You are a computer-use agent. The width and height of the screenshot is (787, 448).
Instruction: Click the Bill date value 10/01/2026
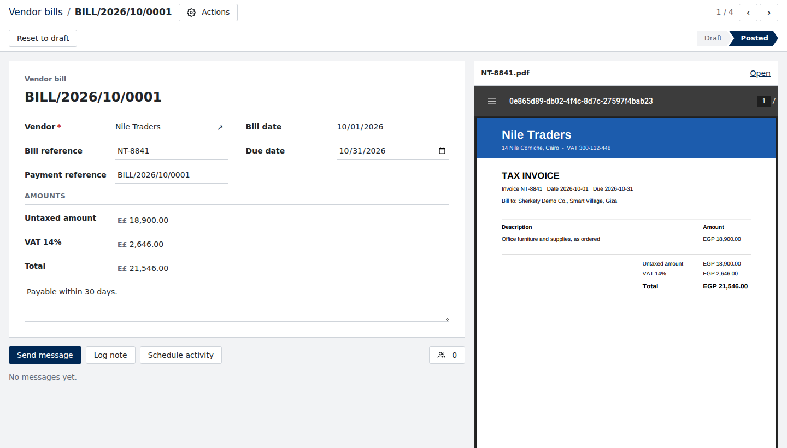coord(360,127)
